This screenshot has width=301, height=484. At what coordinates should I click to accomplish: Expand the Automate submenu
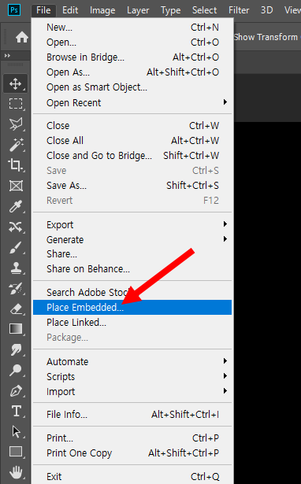(x=132, y=361)
